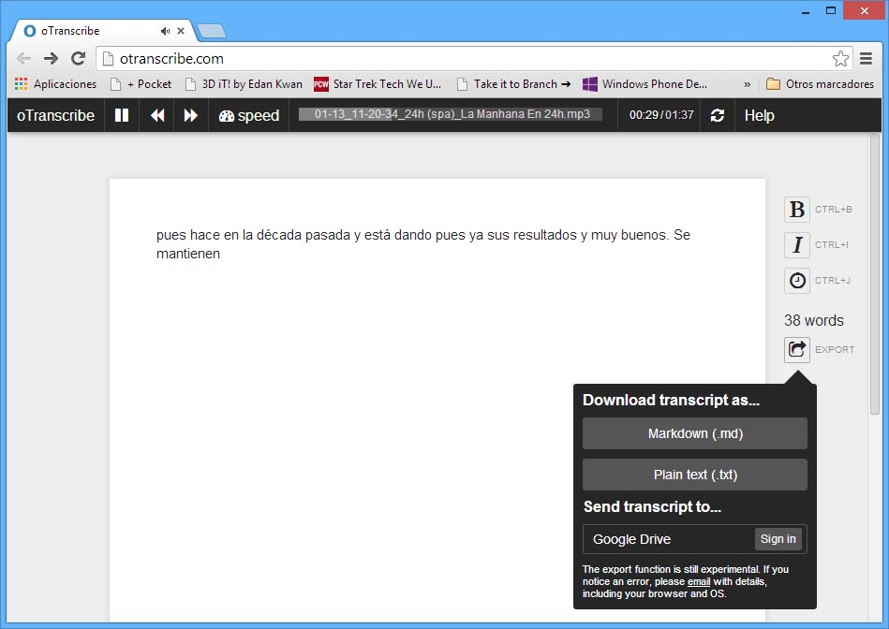Open the Otros marcadores folder
This screenshot has width=889, height=629.
point(820,84)
